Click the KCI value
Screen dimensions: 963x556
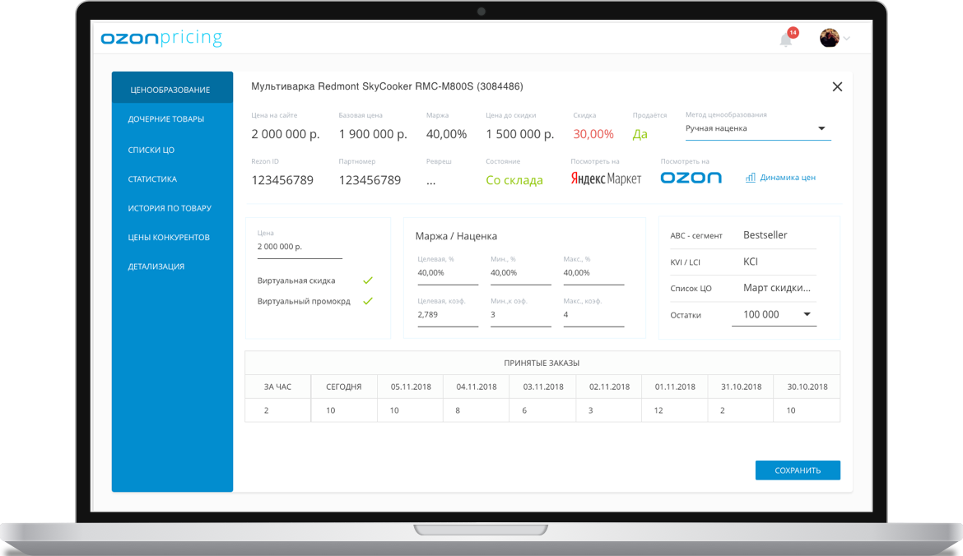(x=751, y=262)
